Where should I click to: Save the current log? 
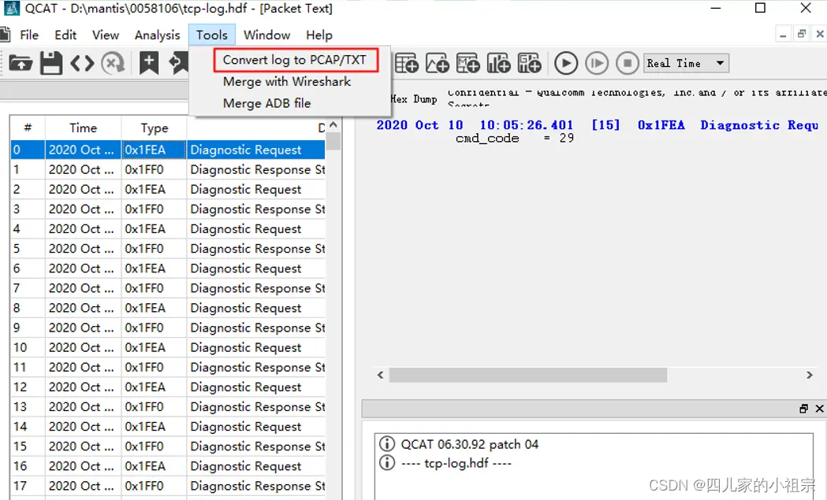pos(51,63)
